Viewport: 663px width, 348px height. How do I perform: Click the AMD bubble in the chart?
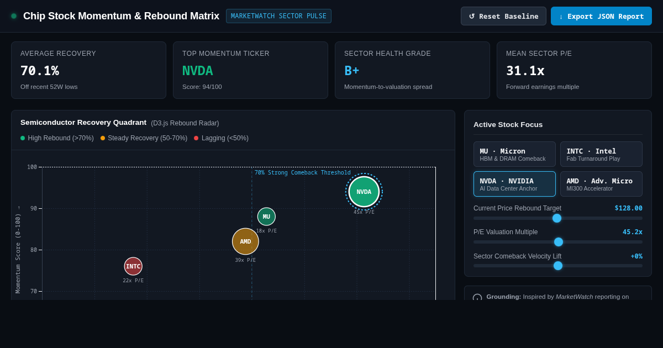(x=245, y=241)
